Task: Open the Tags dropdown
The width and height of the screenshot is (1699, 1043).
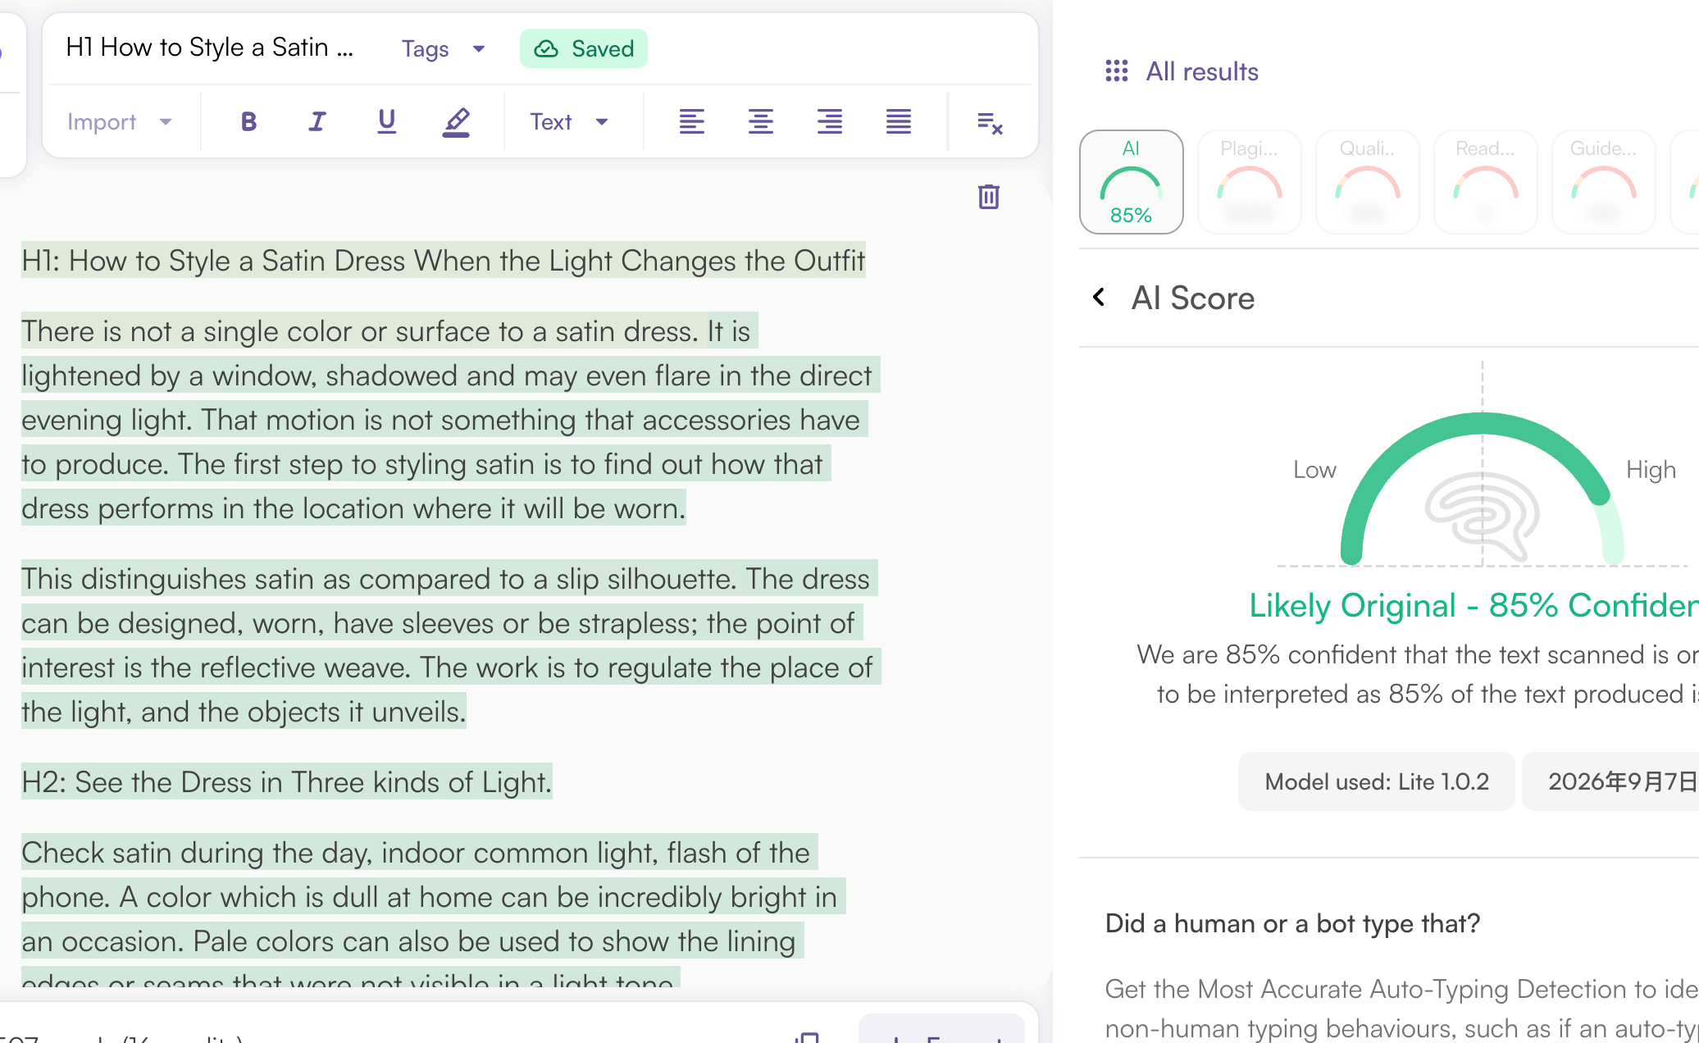Action: pos(444,49)
